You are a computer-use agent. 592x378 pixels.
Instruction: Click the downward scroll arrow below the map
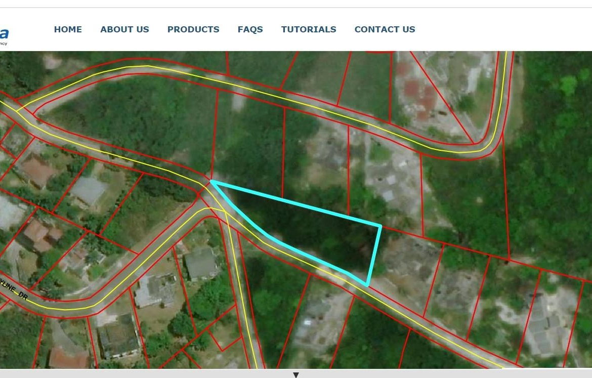pyautogui.click(x=295, y=374)
